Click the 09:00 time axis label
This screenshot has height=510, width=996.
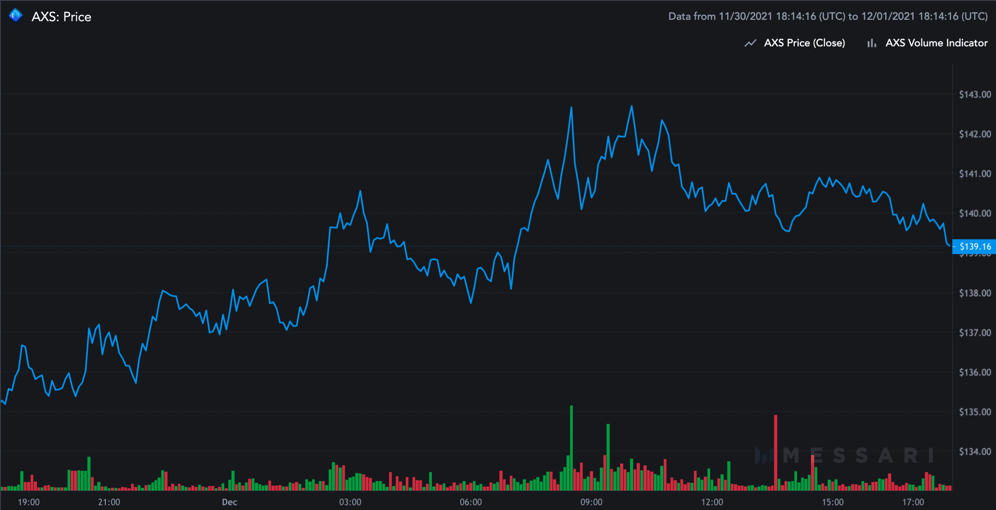(591, 502)
